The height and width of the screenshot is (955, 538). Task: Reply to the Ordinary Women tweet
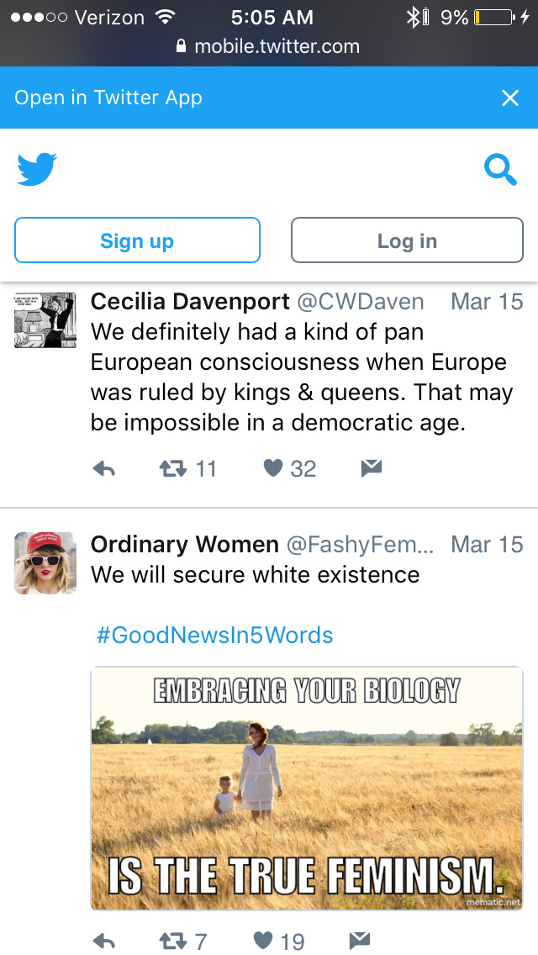[103, 941]
